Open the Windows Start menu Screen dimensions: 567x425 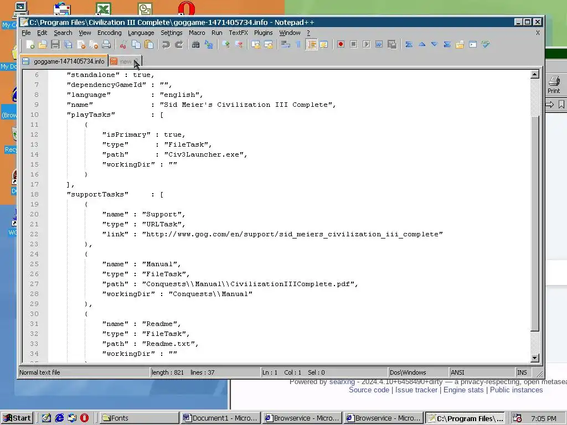click(x=17, y=418)
